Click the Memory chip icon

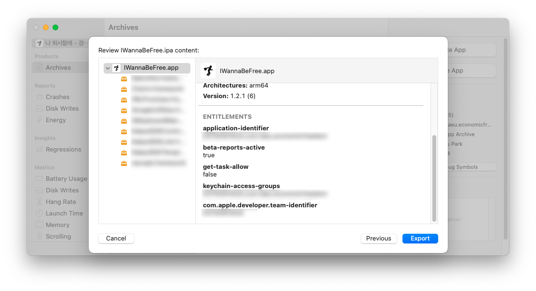click(x=40, y=225)
